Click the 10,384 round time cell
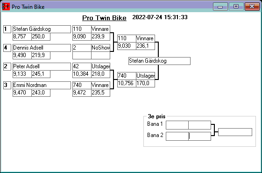262x173 pixels. 82,74
